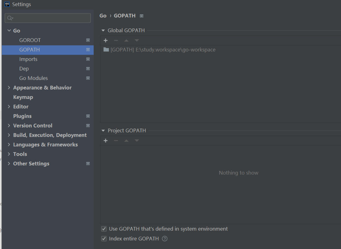Collapse the Project GOPATH section
Screen dimensions: 341x249
pyautogui.click(x=103, y=131)
